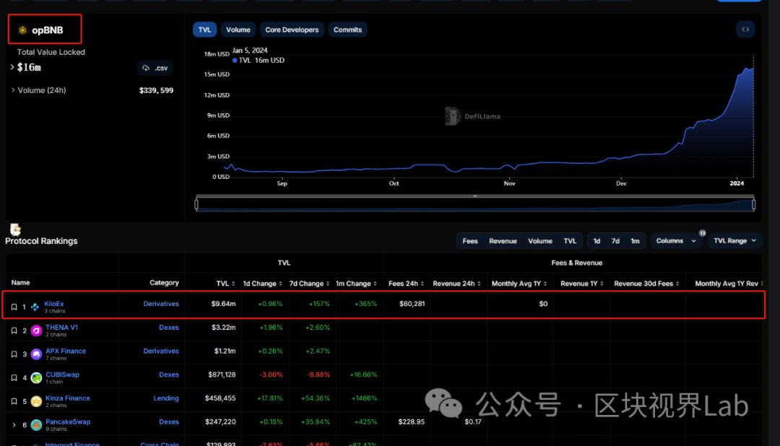
Task: Expand the $16m Total Value Locked breakdown
Action: click(12, 67)
